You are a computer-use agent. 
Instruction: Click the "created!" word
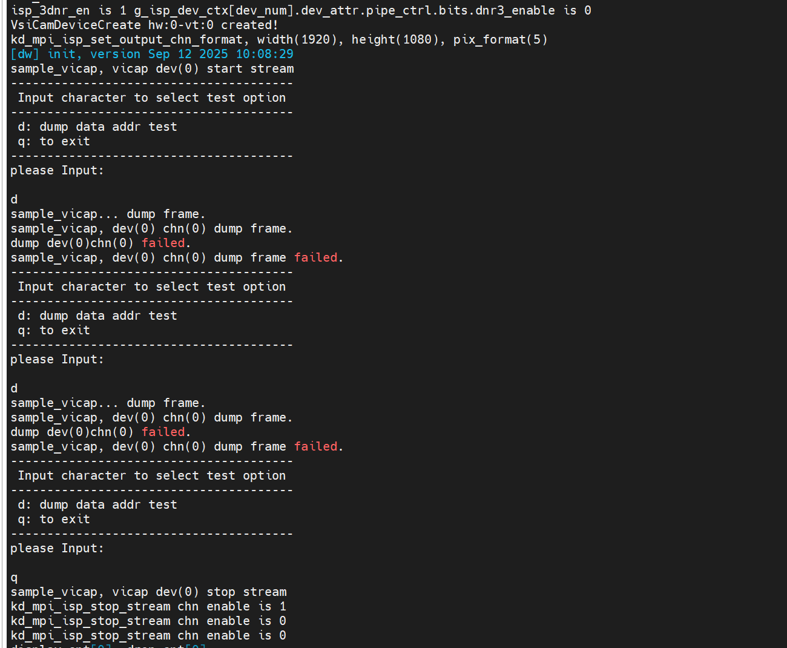(249, 25)
